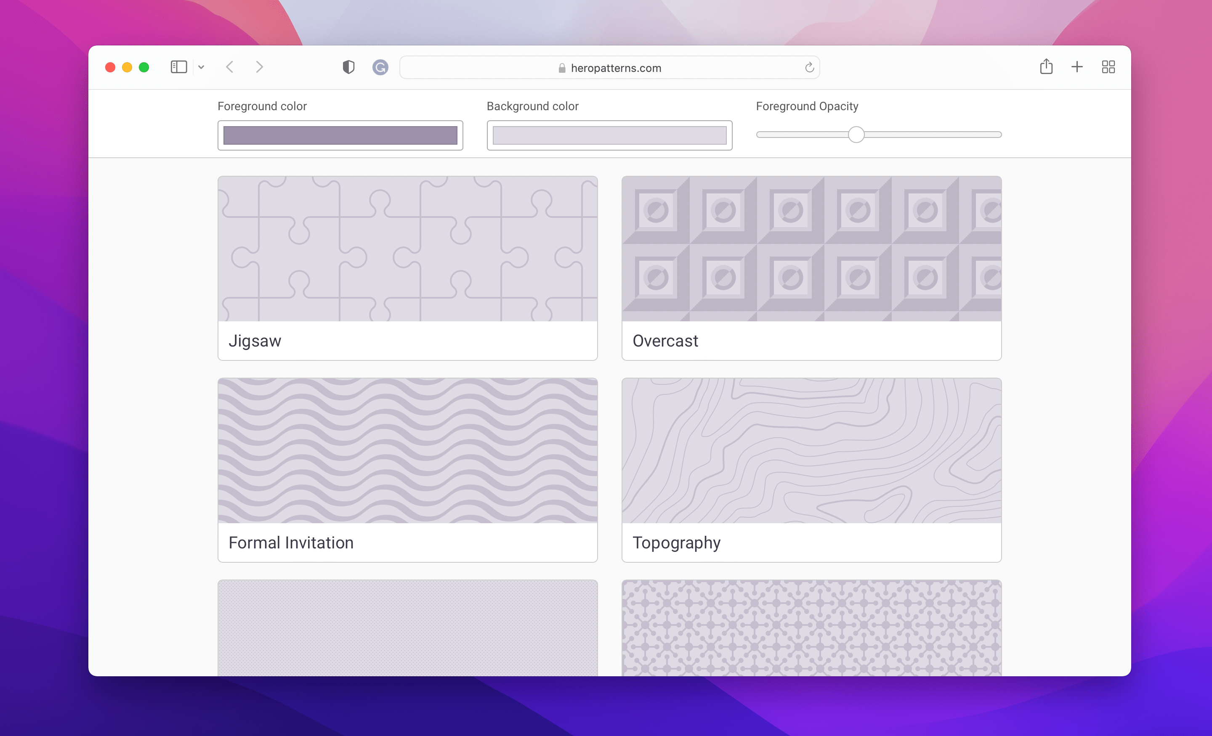
Task: Open the Safari sidebar
Action: [x=178, y=67]
